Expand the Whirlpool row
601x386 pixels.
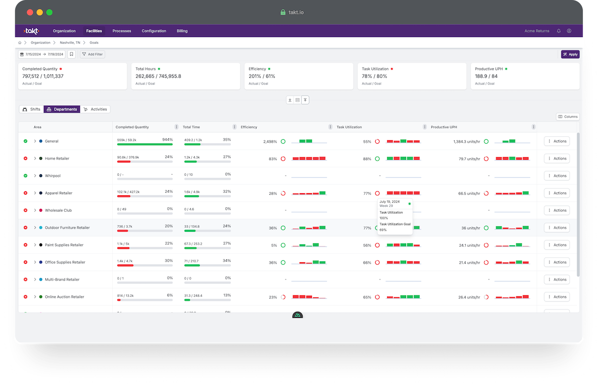point(35,176)
